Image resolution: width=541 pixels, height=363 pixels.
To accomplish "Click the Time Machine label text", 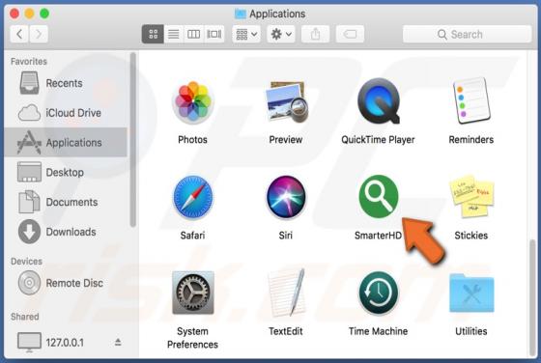I will (378, 331).
